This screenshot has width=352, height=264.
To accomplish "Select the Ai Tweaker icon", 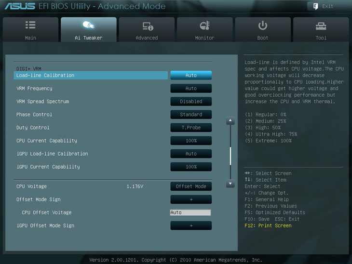I will (88, 25).
